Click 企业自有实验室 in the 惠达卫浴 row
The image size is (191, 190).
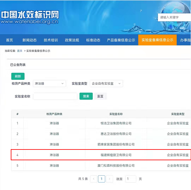178,134
